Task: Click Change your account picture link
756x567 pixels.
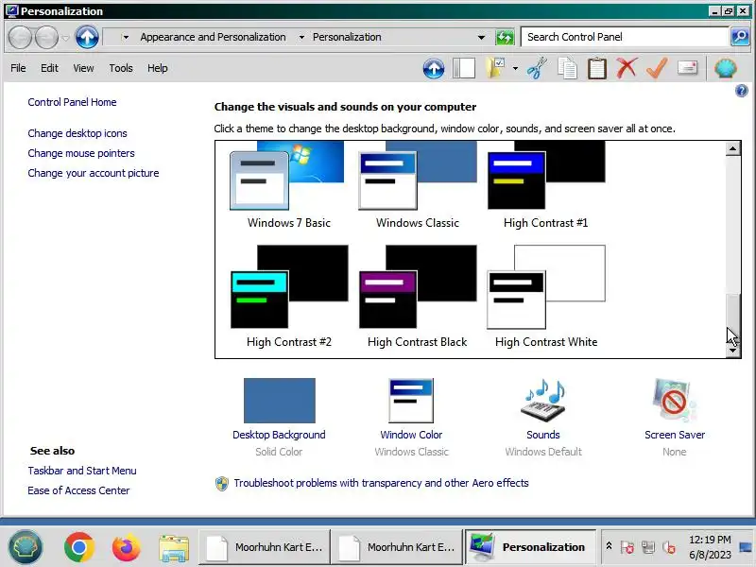Action: click(x=93, y=173)
